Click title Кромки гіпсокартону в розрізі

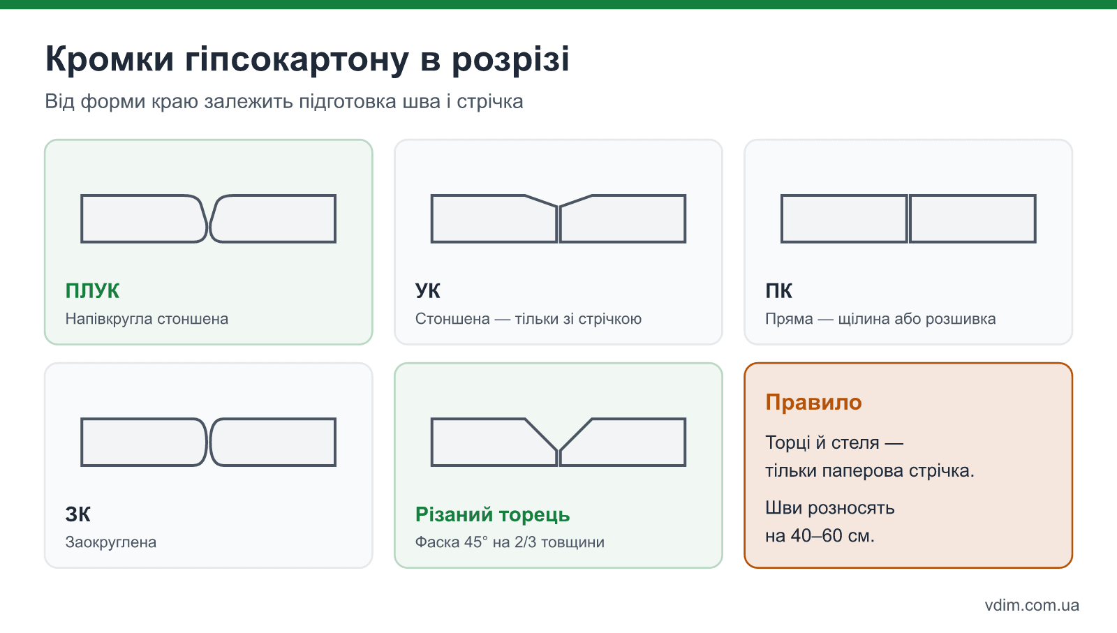tap(308, 59)
